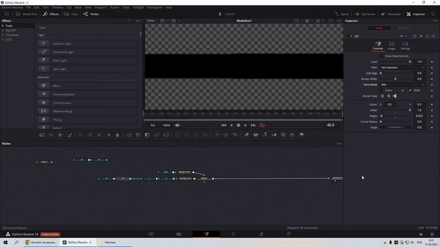Switch to Inspector Modifiers tab
The width and height of the screenshot is (440, 247).
pyautogui.click(x=404, y=28)
